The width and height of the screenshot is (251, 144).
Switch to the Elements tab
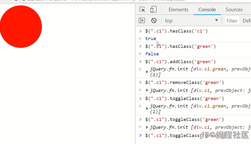[178, 10]
